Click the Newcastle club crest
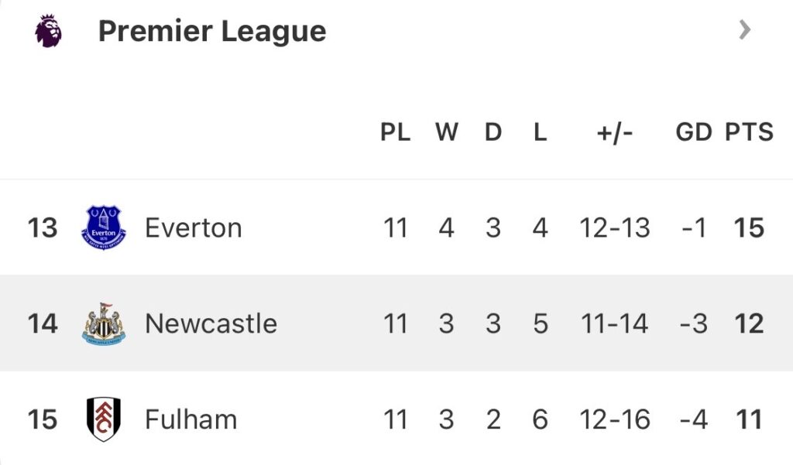 click(104, 323)
